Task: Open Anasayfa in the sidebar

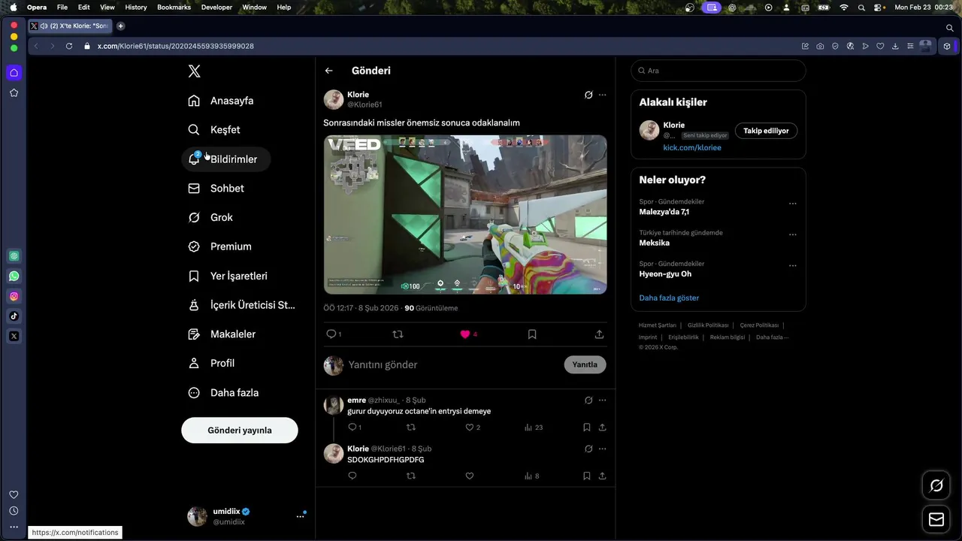Action: click(x=221, y=101)
